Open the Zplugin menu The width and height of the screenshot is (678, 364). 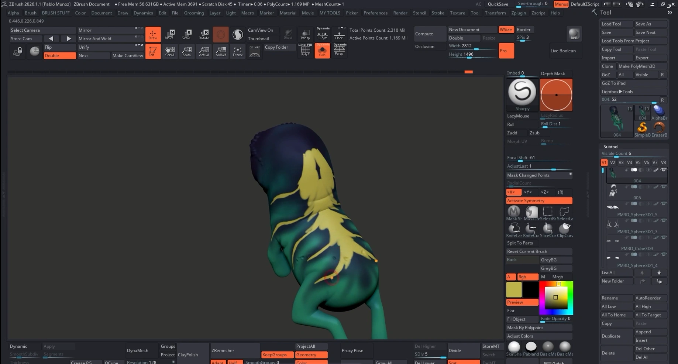pos(518,13)
